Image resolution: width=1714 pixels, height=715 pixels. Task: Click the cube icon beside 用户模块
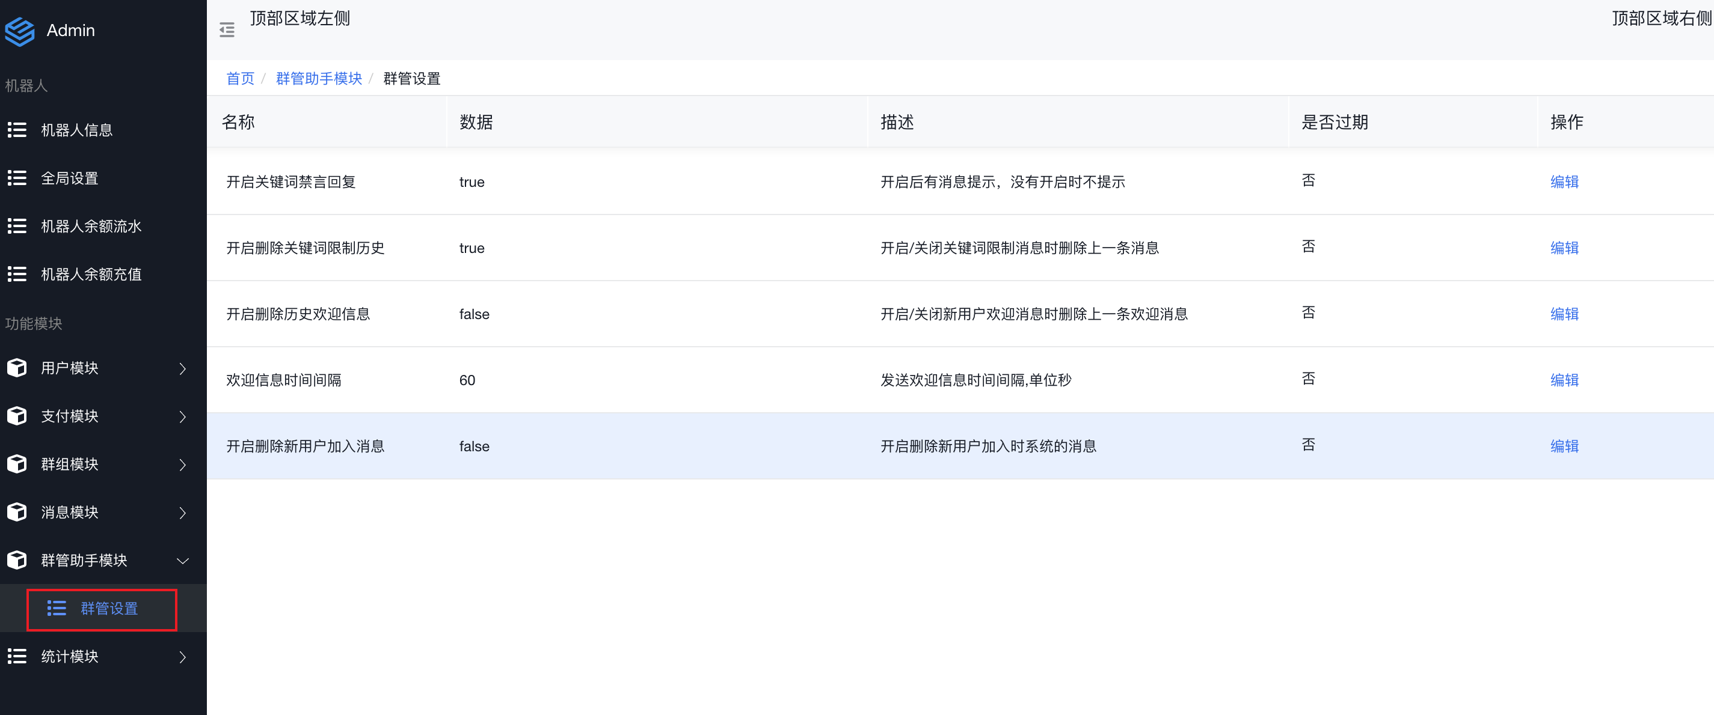pyautogui.click(x=17, y=368)
